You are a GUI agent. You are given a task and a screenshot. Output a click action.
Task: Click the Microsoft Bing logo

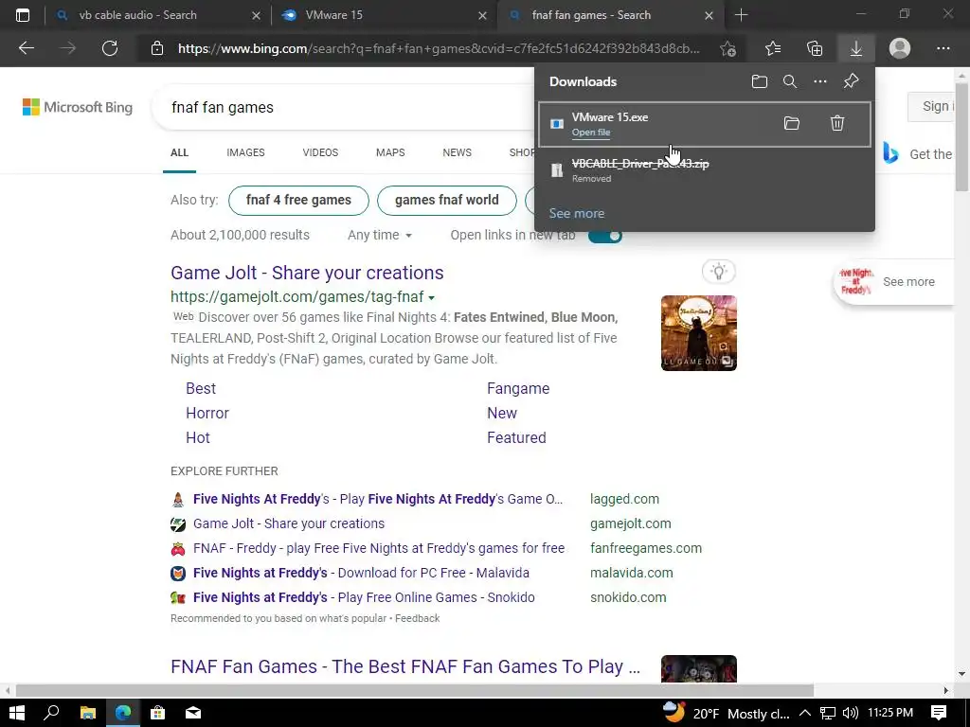(x=78, y=107)
